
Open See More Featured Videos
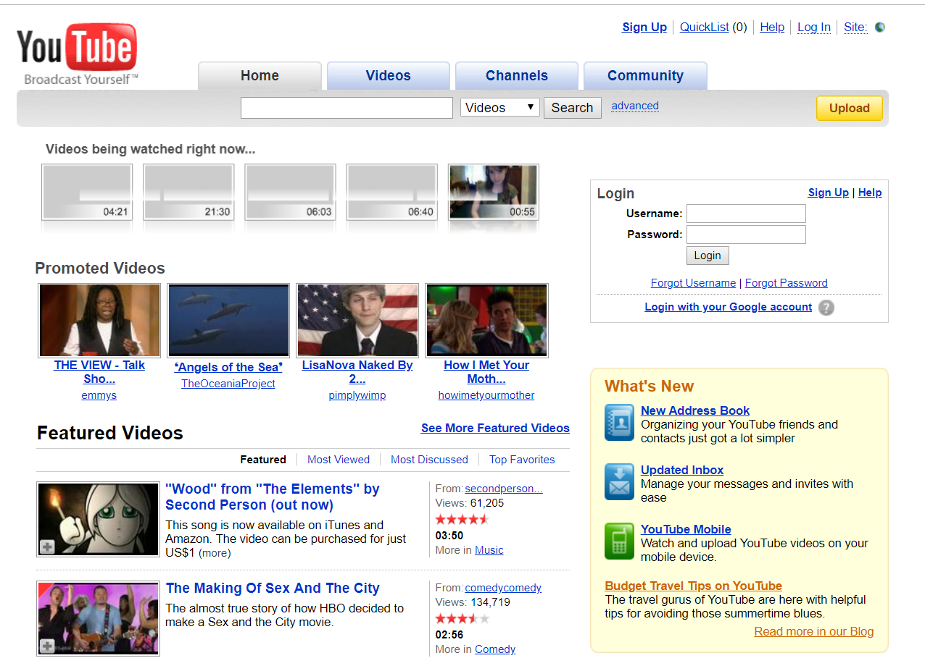point(495,428)
